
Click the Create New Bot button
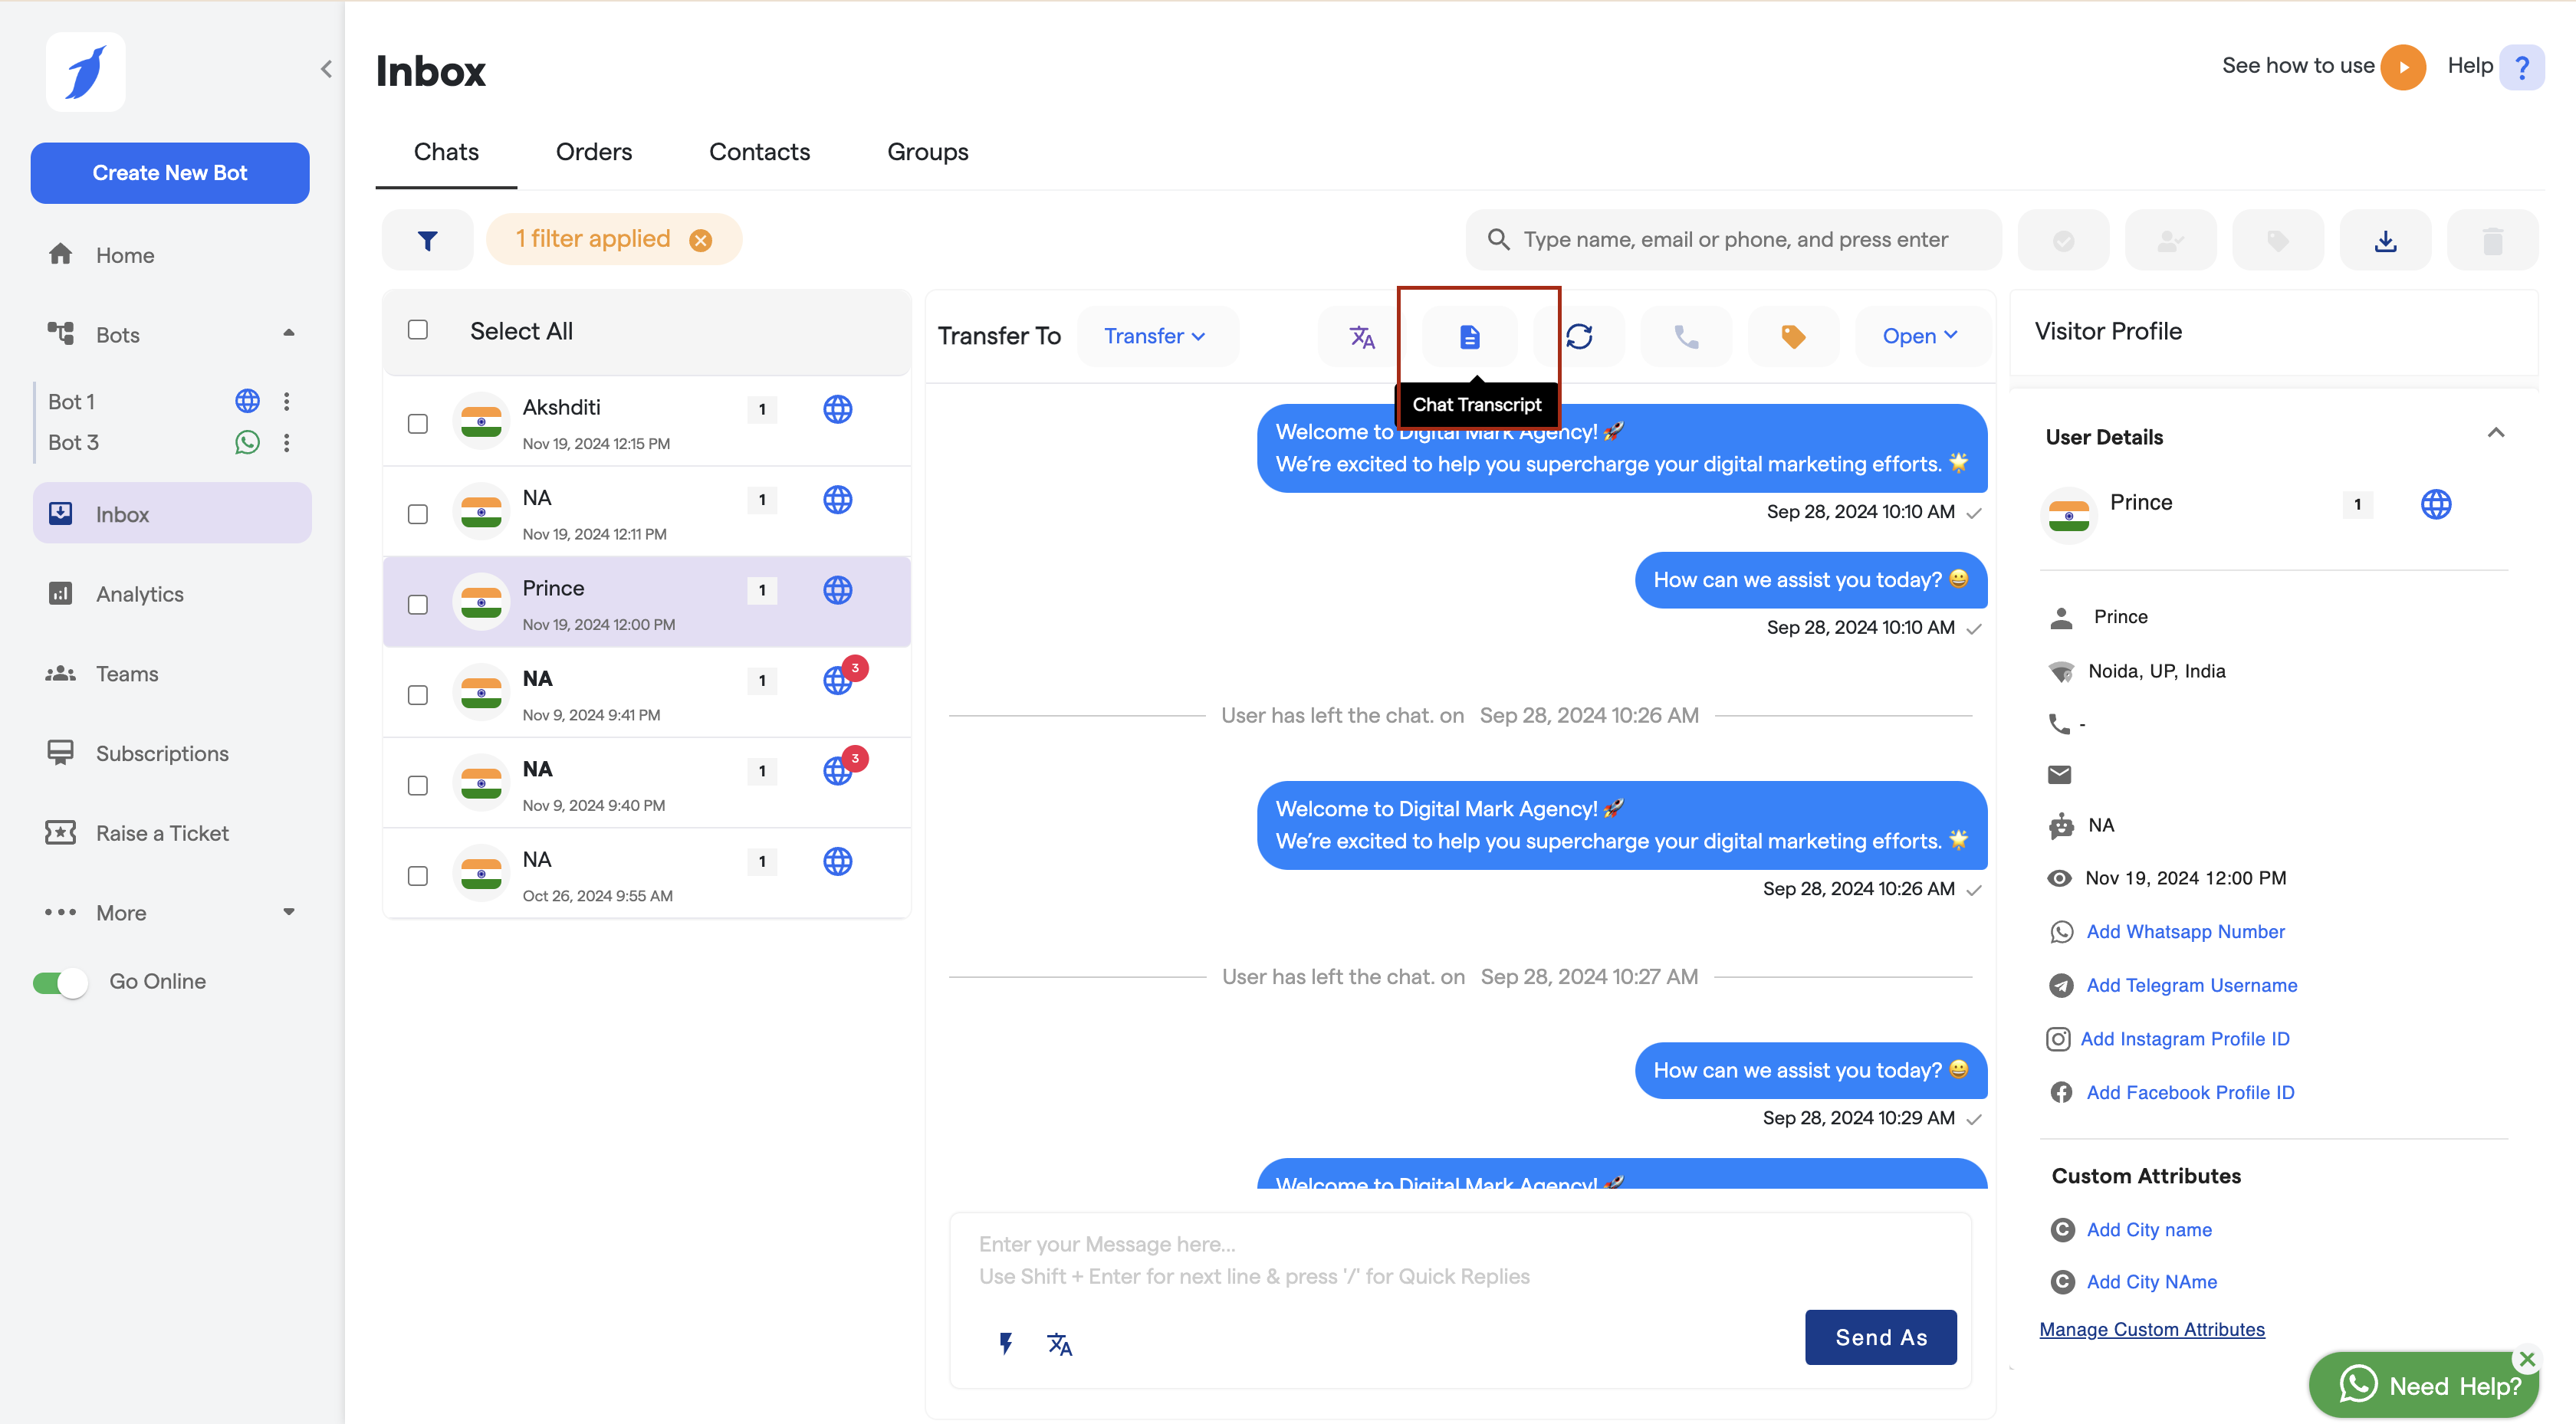pyautogui.click(x=170, y=173)
